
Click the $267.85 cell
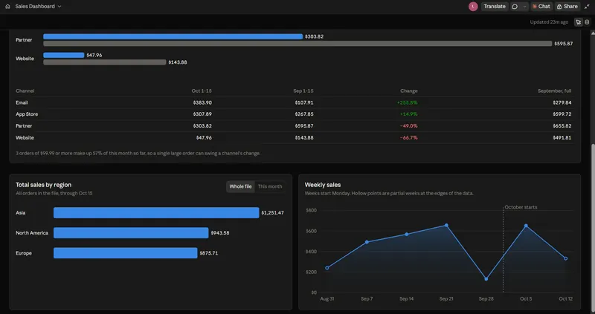(304, 114)
